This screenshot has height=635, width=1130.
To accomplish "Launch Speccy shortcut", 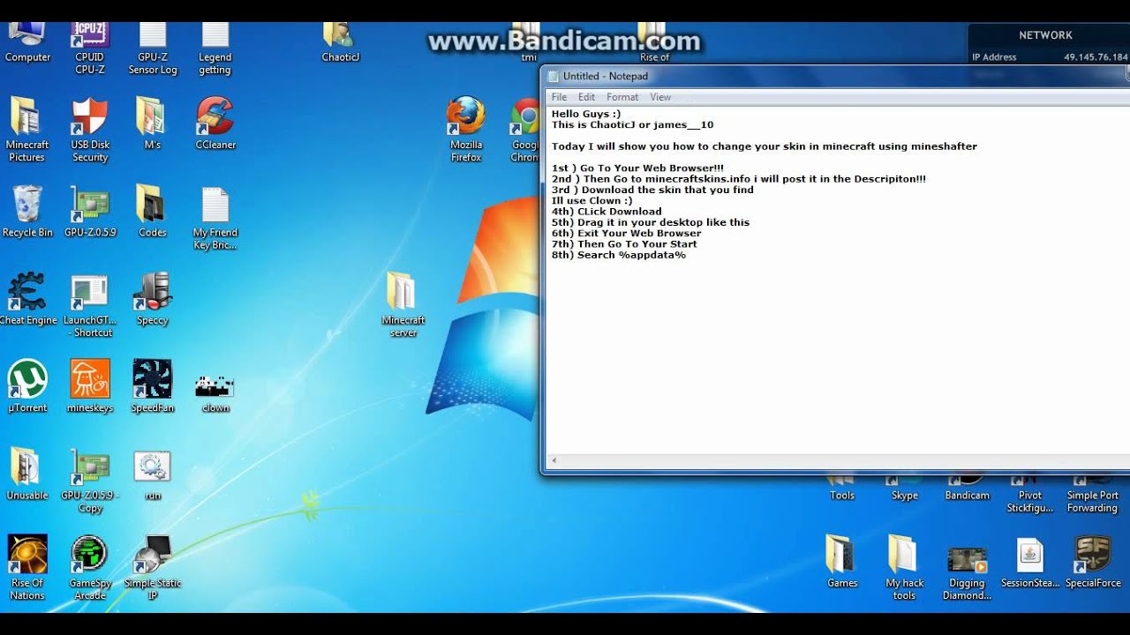I will [152, 299].
